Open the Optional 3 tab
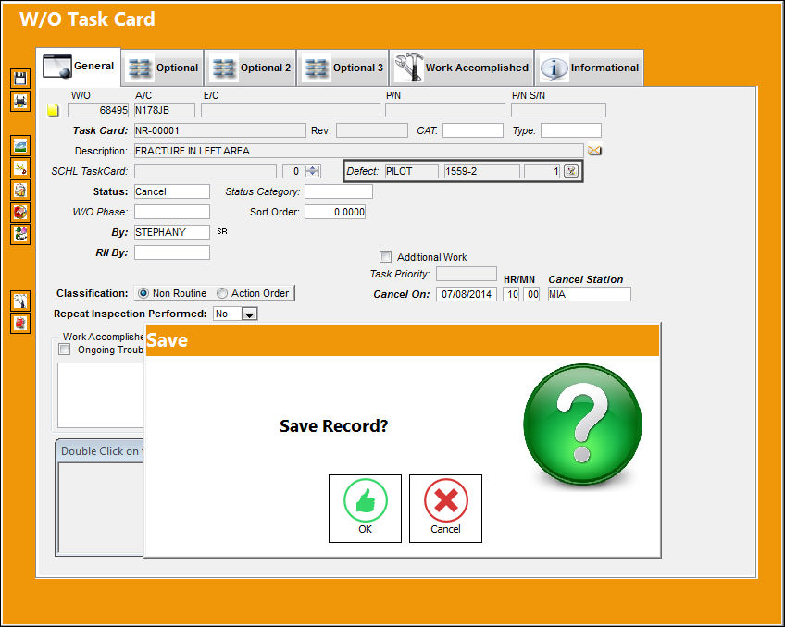Screen dimensions: 785x627 click(x=343, y=68)
